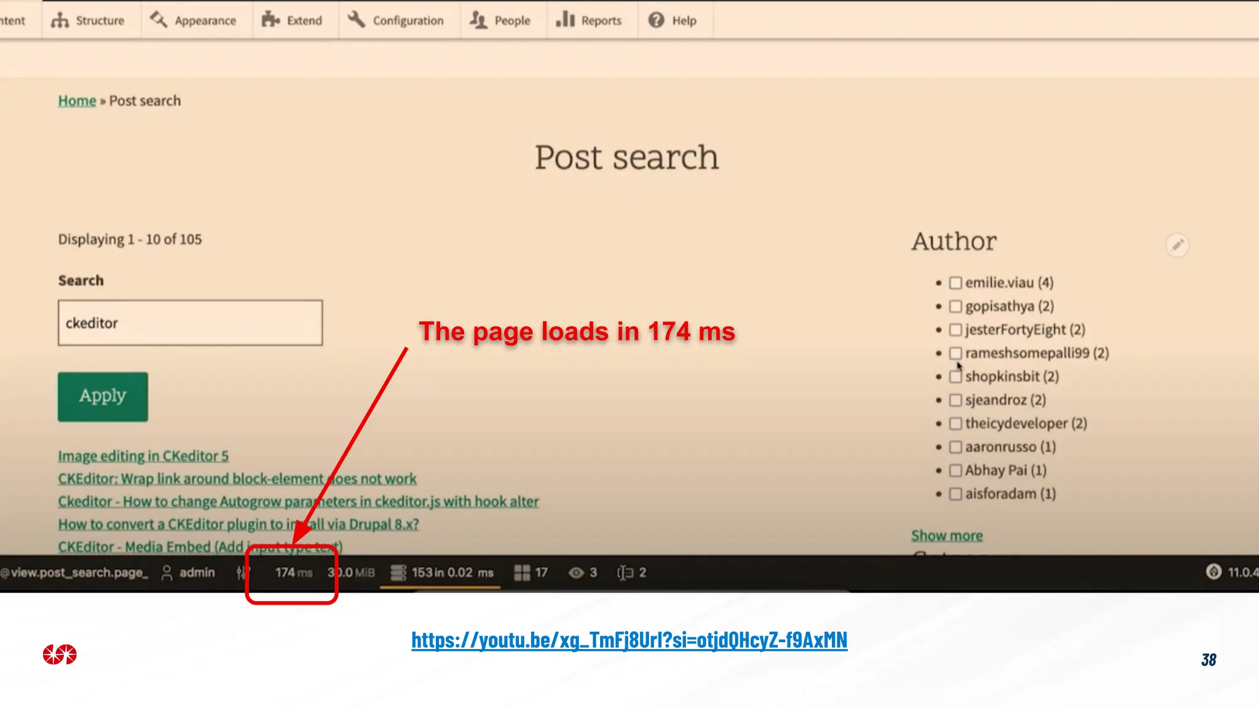Open the Extend menu
This screenshot has height=708, width=1259.
(x=291, y=20)
